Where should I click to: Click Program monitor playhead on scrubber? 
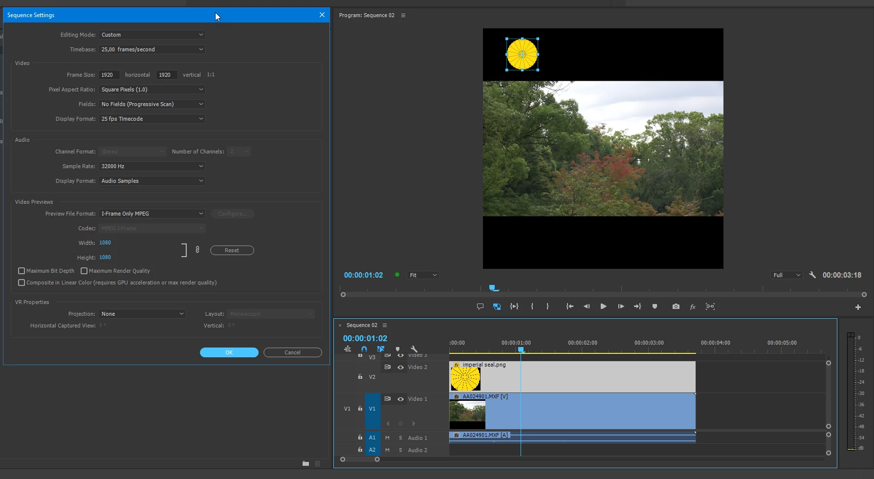tap(493, 288)
